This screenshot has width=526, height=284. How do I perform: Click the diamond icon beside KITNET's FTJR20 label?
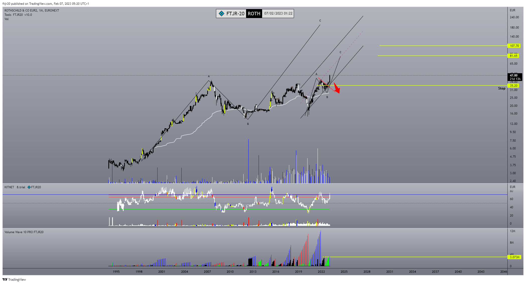[29, 187]
